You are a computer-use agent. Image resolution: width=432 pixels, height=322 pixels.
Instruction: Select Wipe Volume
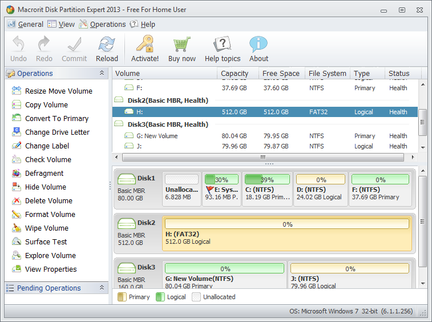[x=40, y=228]
